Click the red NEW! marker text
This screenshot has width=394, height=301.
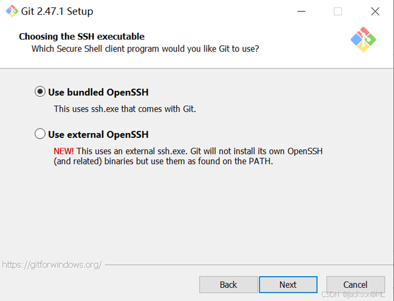pos(64,151)
